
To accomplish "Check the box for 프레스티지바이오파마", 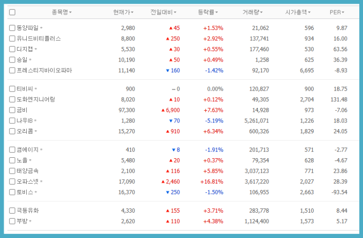I will click(x=12, y=70).
